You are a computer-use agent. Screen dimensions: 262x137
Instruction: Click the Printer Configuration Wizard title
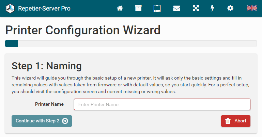pyautogui.click(x=83, y=30)
